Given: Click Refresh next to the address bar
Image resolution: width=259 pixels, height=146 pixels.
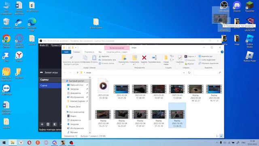Looking at the screenshot, I should click(189, 73).
